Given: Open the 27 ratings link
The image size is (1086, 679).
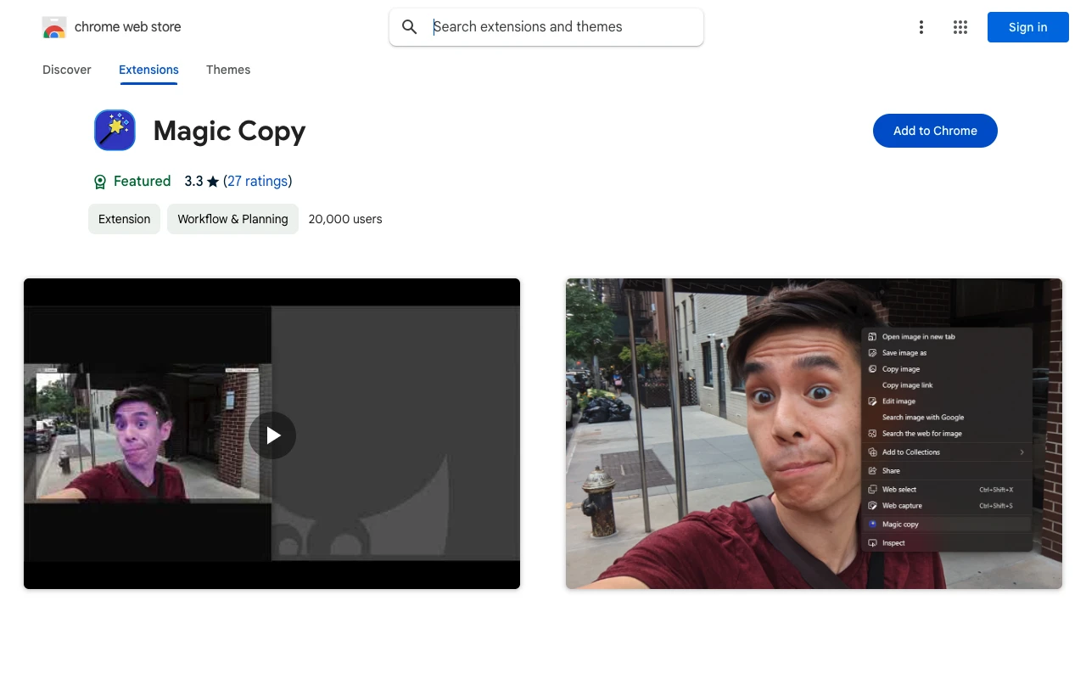Looking at the screenshot, I should click(x=258, y=181).
